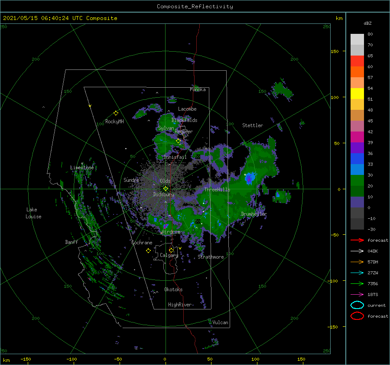
Task: Click the Limestone label
Action: [82, 168]
